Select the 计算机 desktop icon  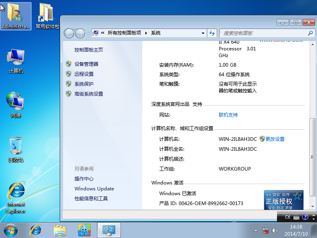pos(15,61)
